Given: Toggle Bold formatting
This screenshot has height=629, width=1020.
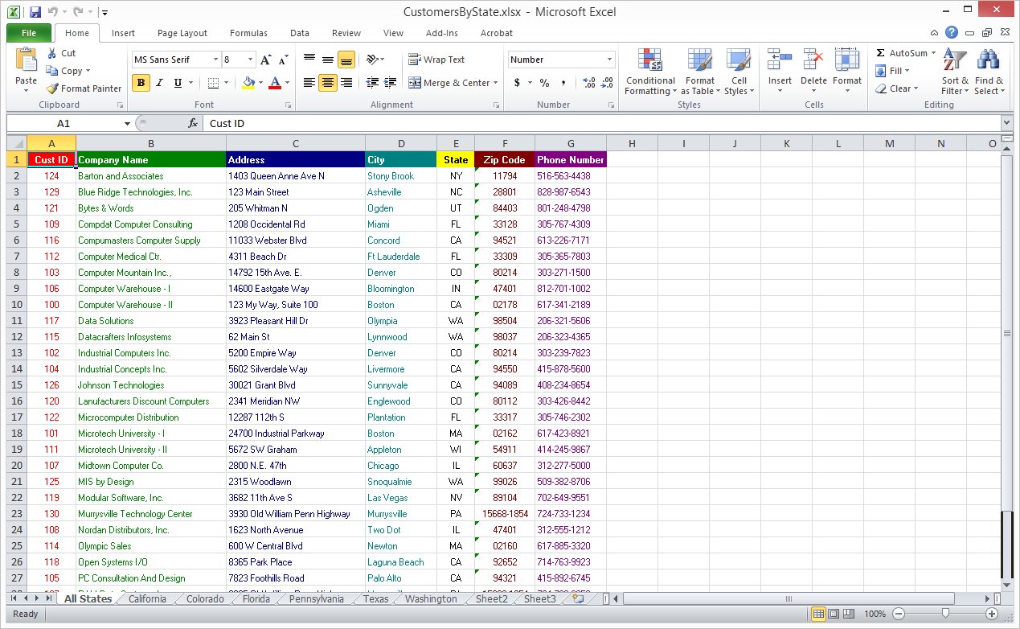Looking at the screenshot, I should pos(141,83).
